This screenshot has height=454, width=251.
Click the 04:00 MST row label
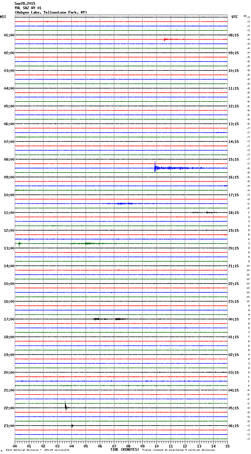click(x=9, y=88)
